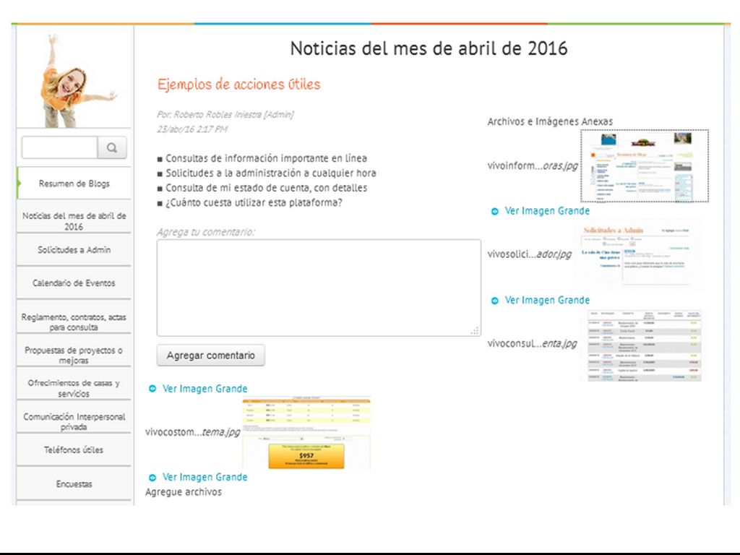Open Teléfonos útiles menu item
This screenshot has width=740, height=555.
(x=74, y=450)
